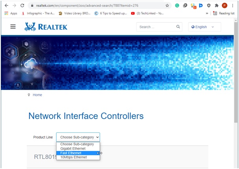The image size is (239, 169).
Task: Click the shield extension icon
Action: tap(209, 6)
